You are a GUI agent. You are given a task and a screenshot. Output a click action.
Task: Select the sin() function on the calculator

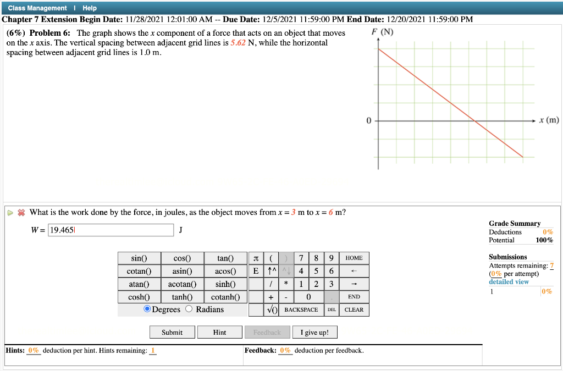139,258
